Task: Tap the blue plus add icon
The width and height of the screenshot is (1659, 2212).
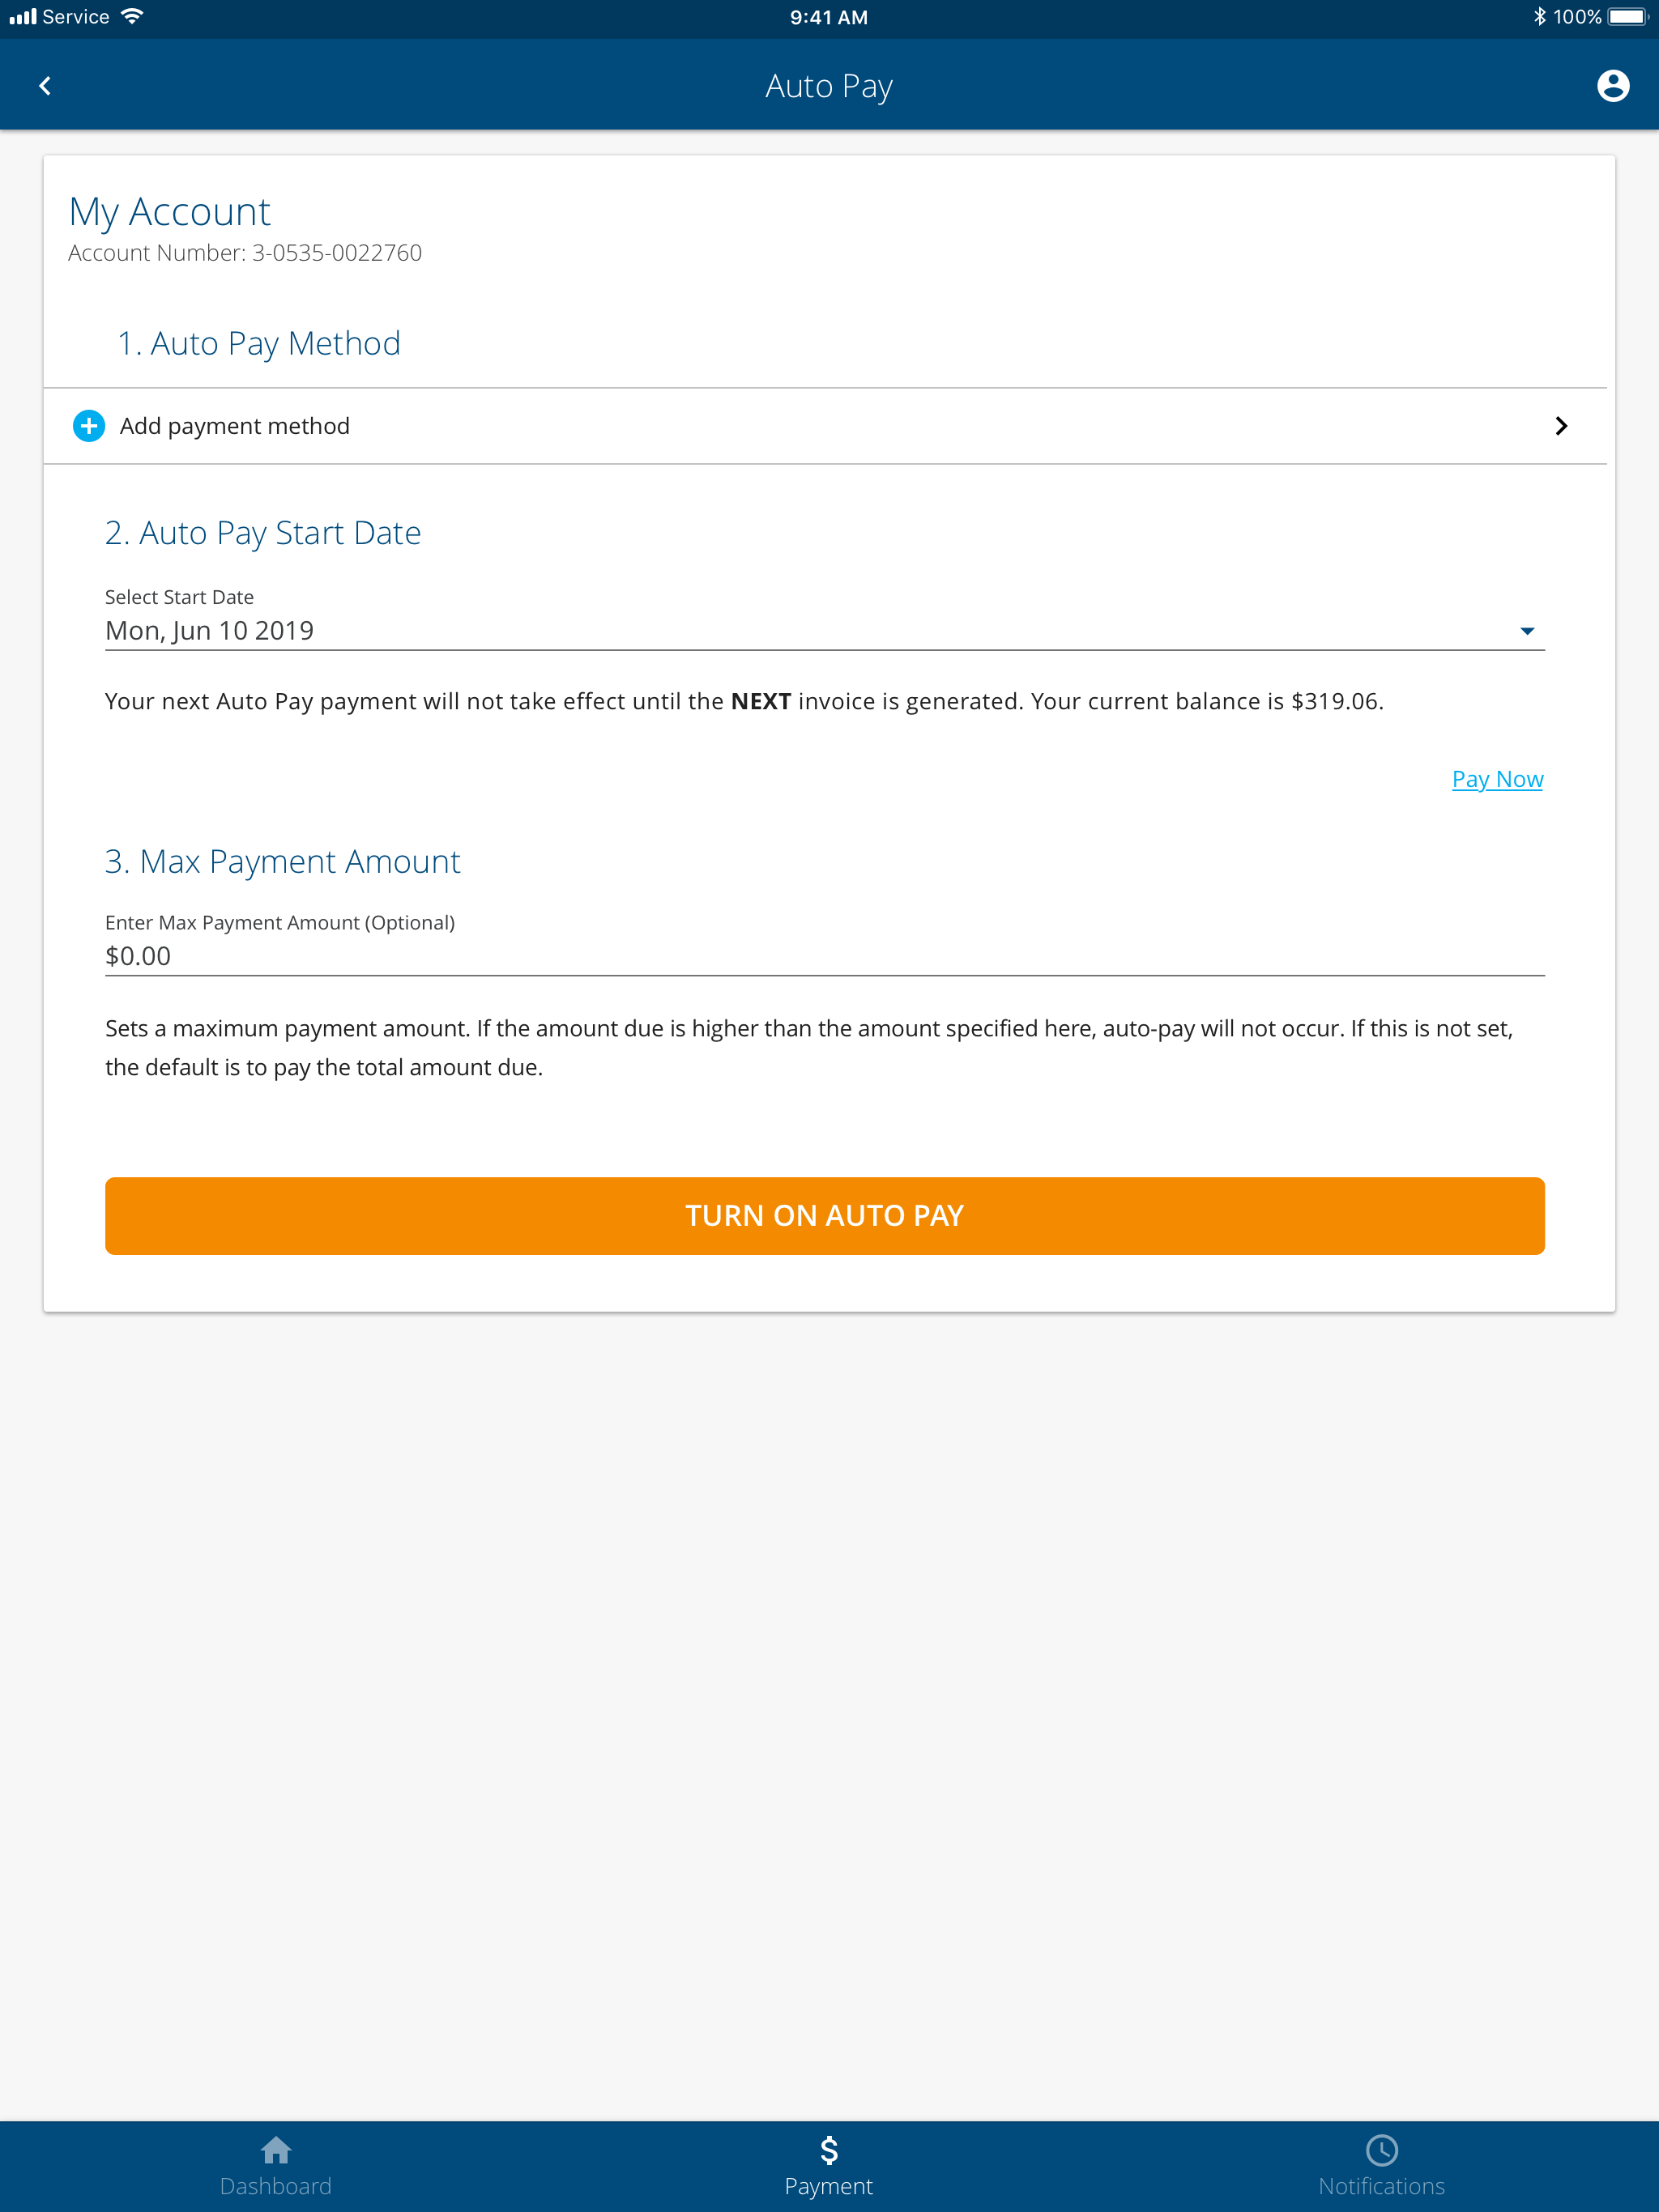Action: [x=89, y=426]
